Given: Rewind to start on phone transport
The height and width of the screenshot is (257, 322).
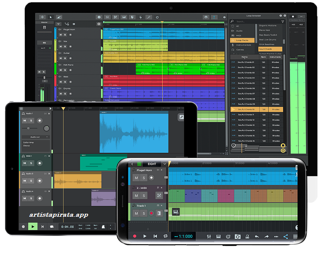Looking at the screenshot, I should point(155,236).
